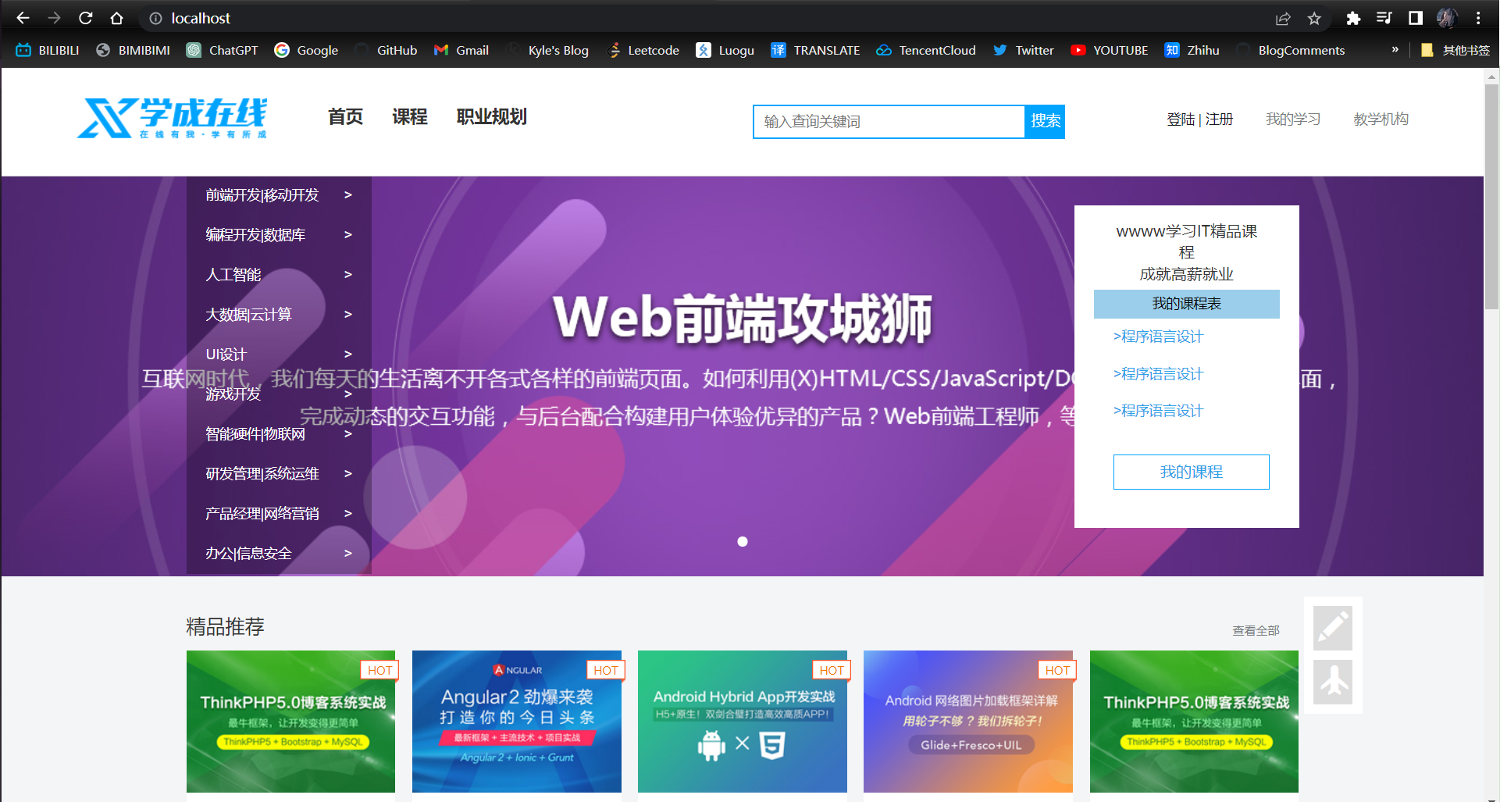Open the ChatGPT bookmark

point(222,50)
